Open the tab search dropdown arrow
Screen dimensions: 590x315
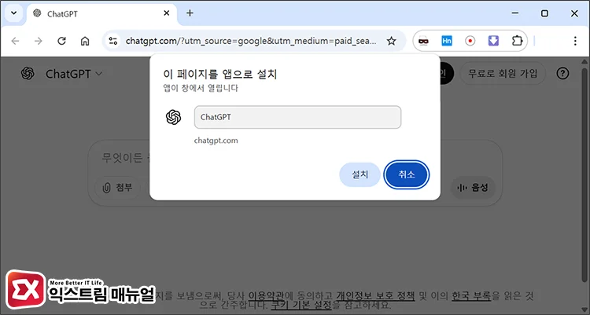[14, 13]
